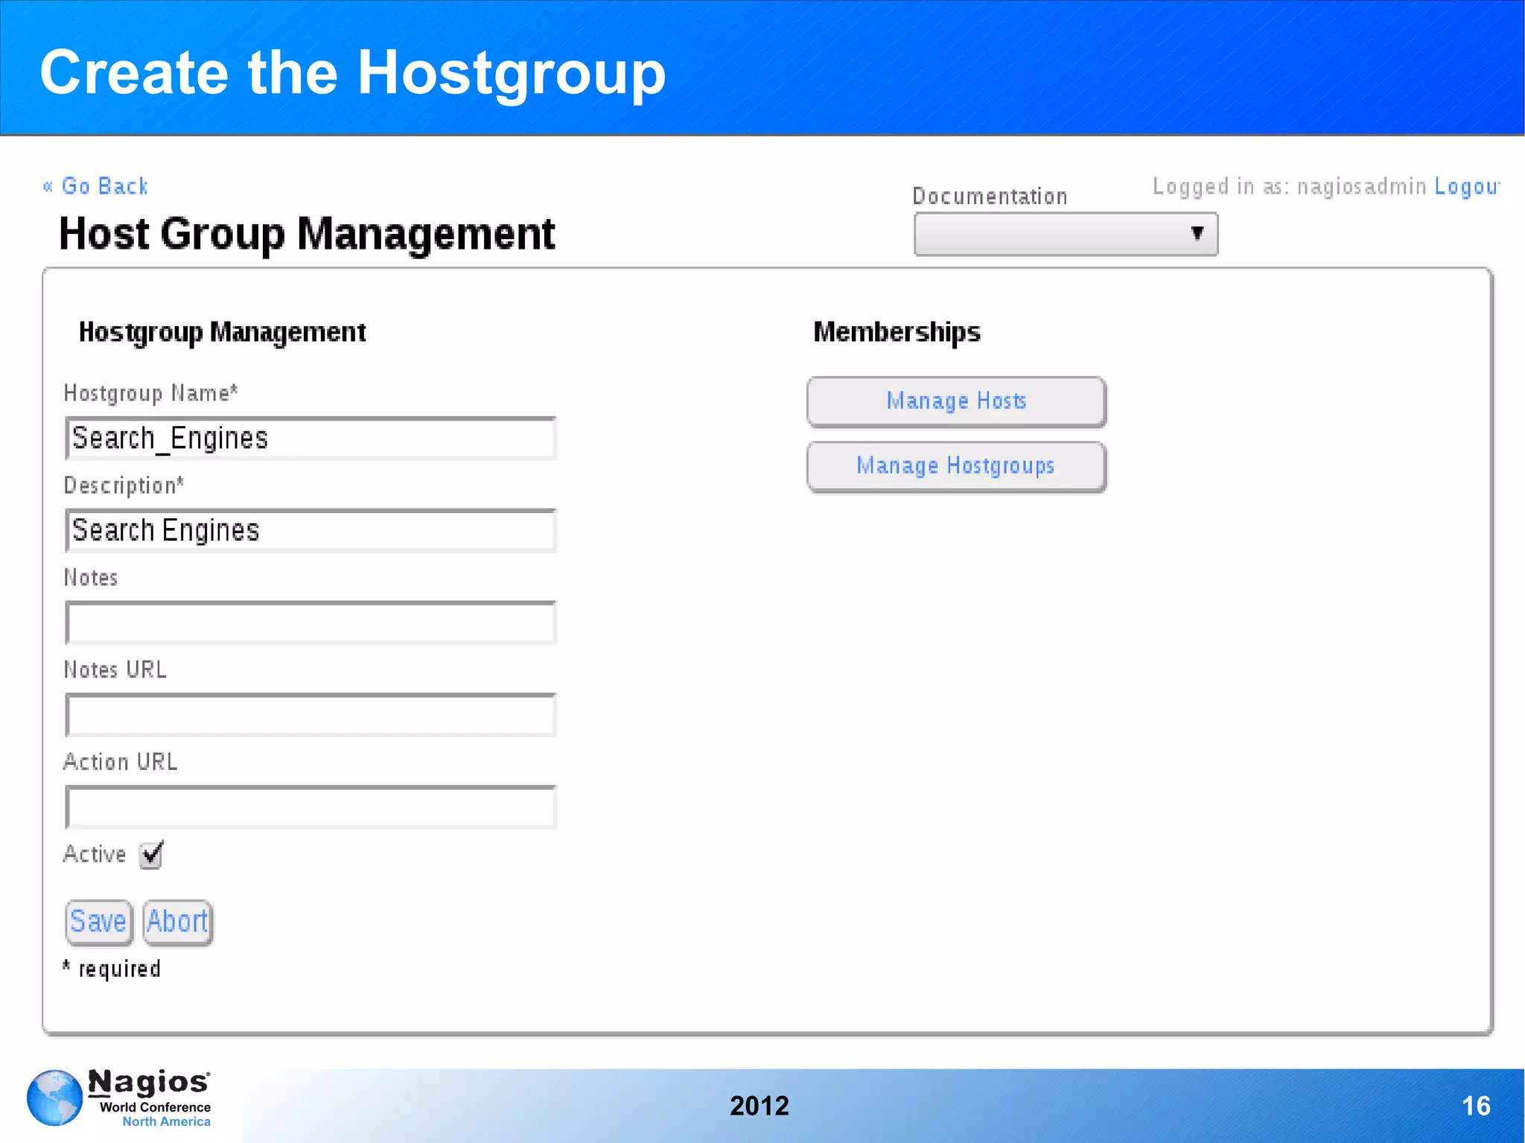Image resolution: width=1525 pixels, height=1143 pixels.
Task: Click the "Logged in as: nagiosadmin" text
Action: pos(1289,186)
